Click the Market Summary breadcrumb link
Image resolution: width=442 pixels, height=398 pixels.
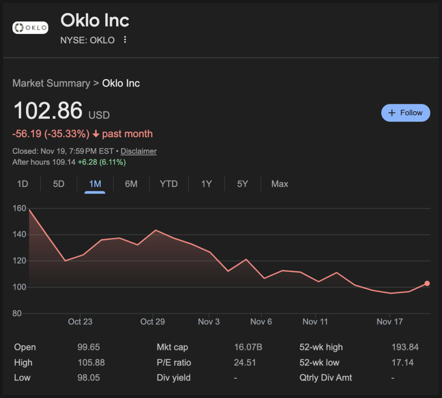tap(51, 83)
